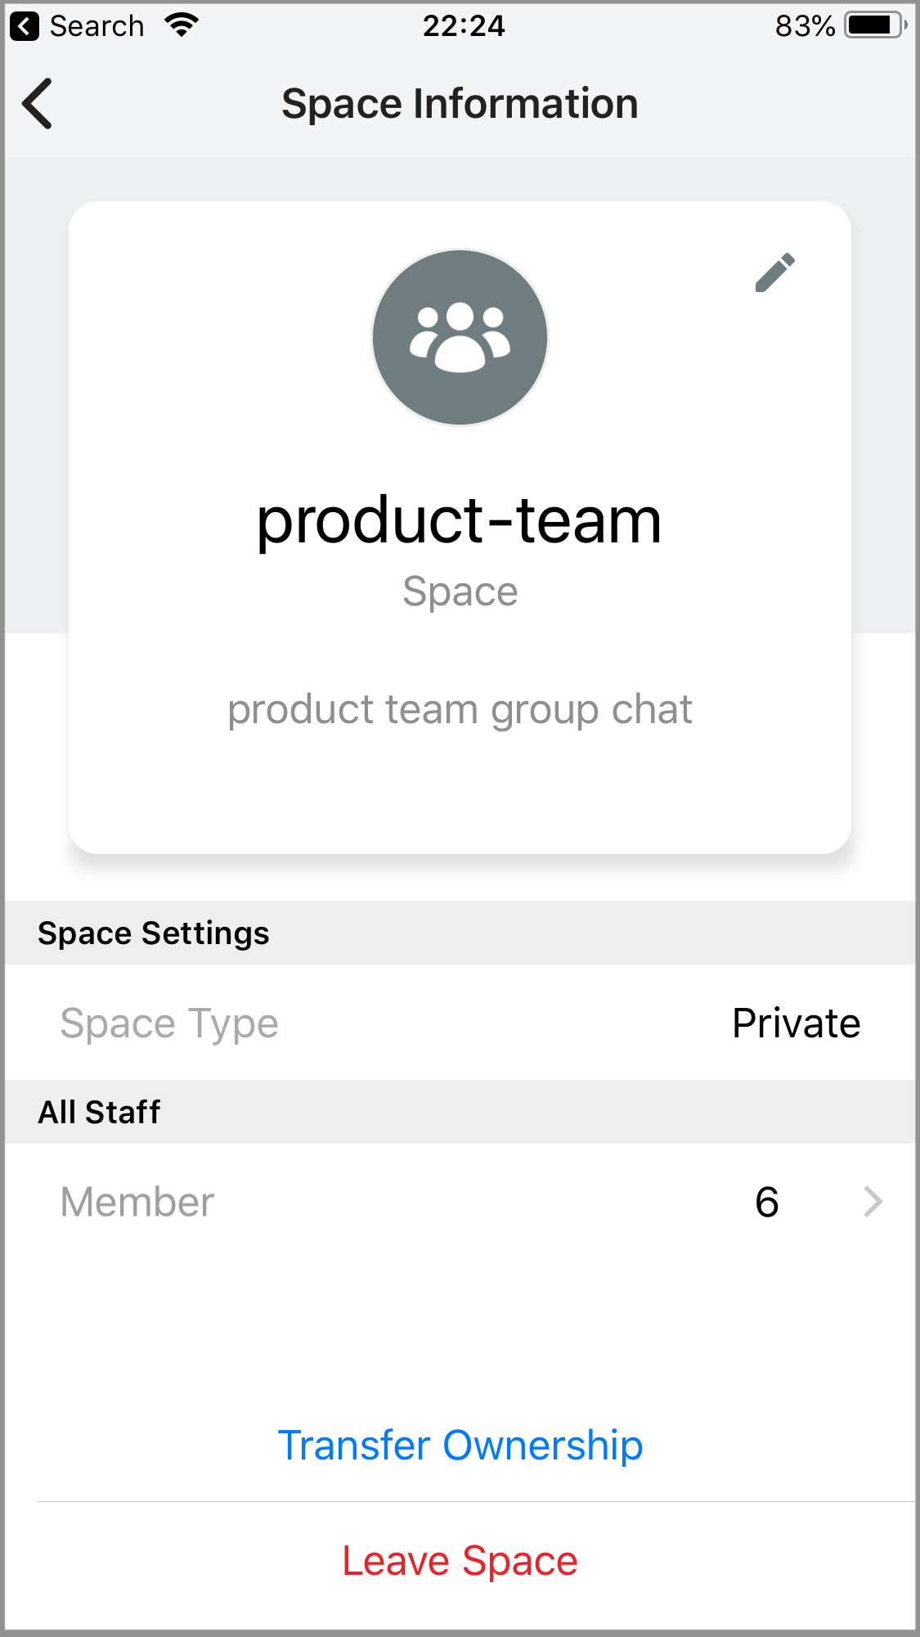The height and width of the screenshot is (1637, 920).
Task: Tap the battery icon in status bar
Action: (x=875, y=25)
